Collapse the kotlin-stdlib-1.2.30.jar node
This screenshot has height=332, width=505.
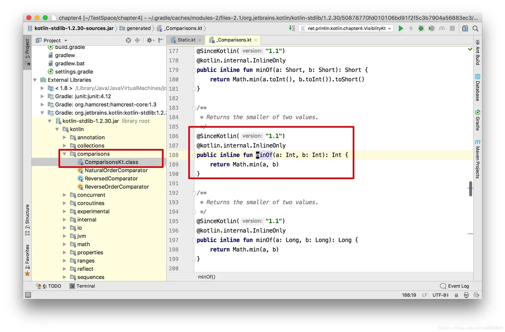[50, 121]
